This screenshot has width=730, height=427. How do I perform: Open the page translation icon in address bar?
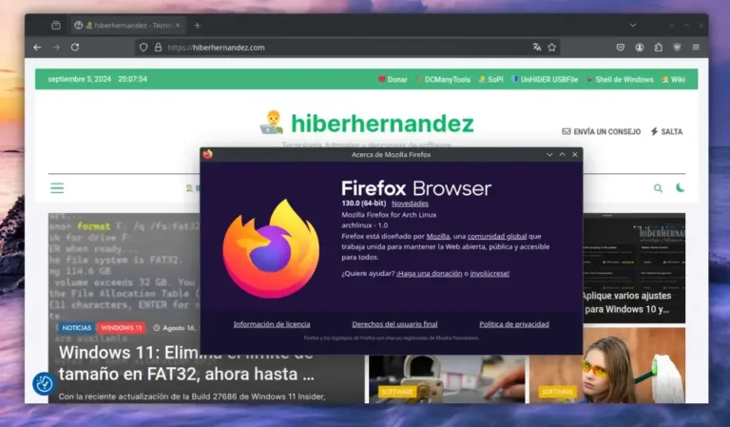click(x=536, y=47)
